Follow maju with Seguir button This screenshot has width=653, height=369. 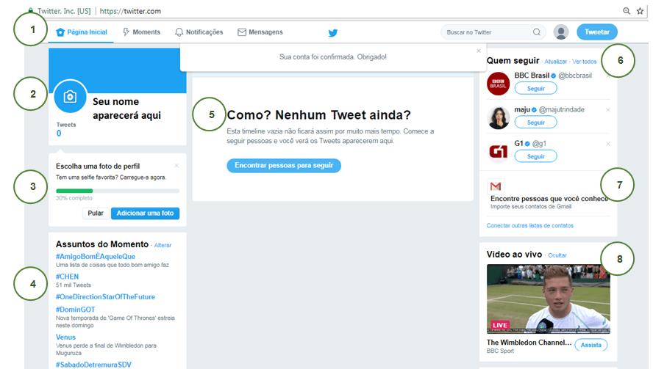tap(536, 123)
